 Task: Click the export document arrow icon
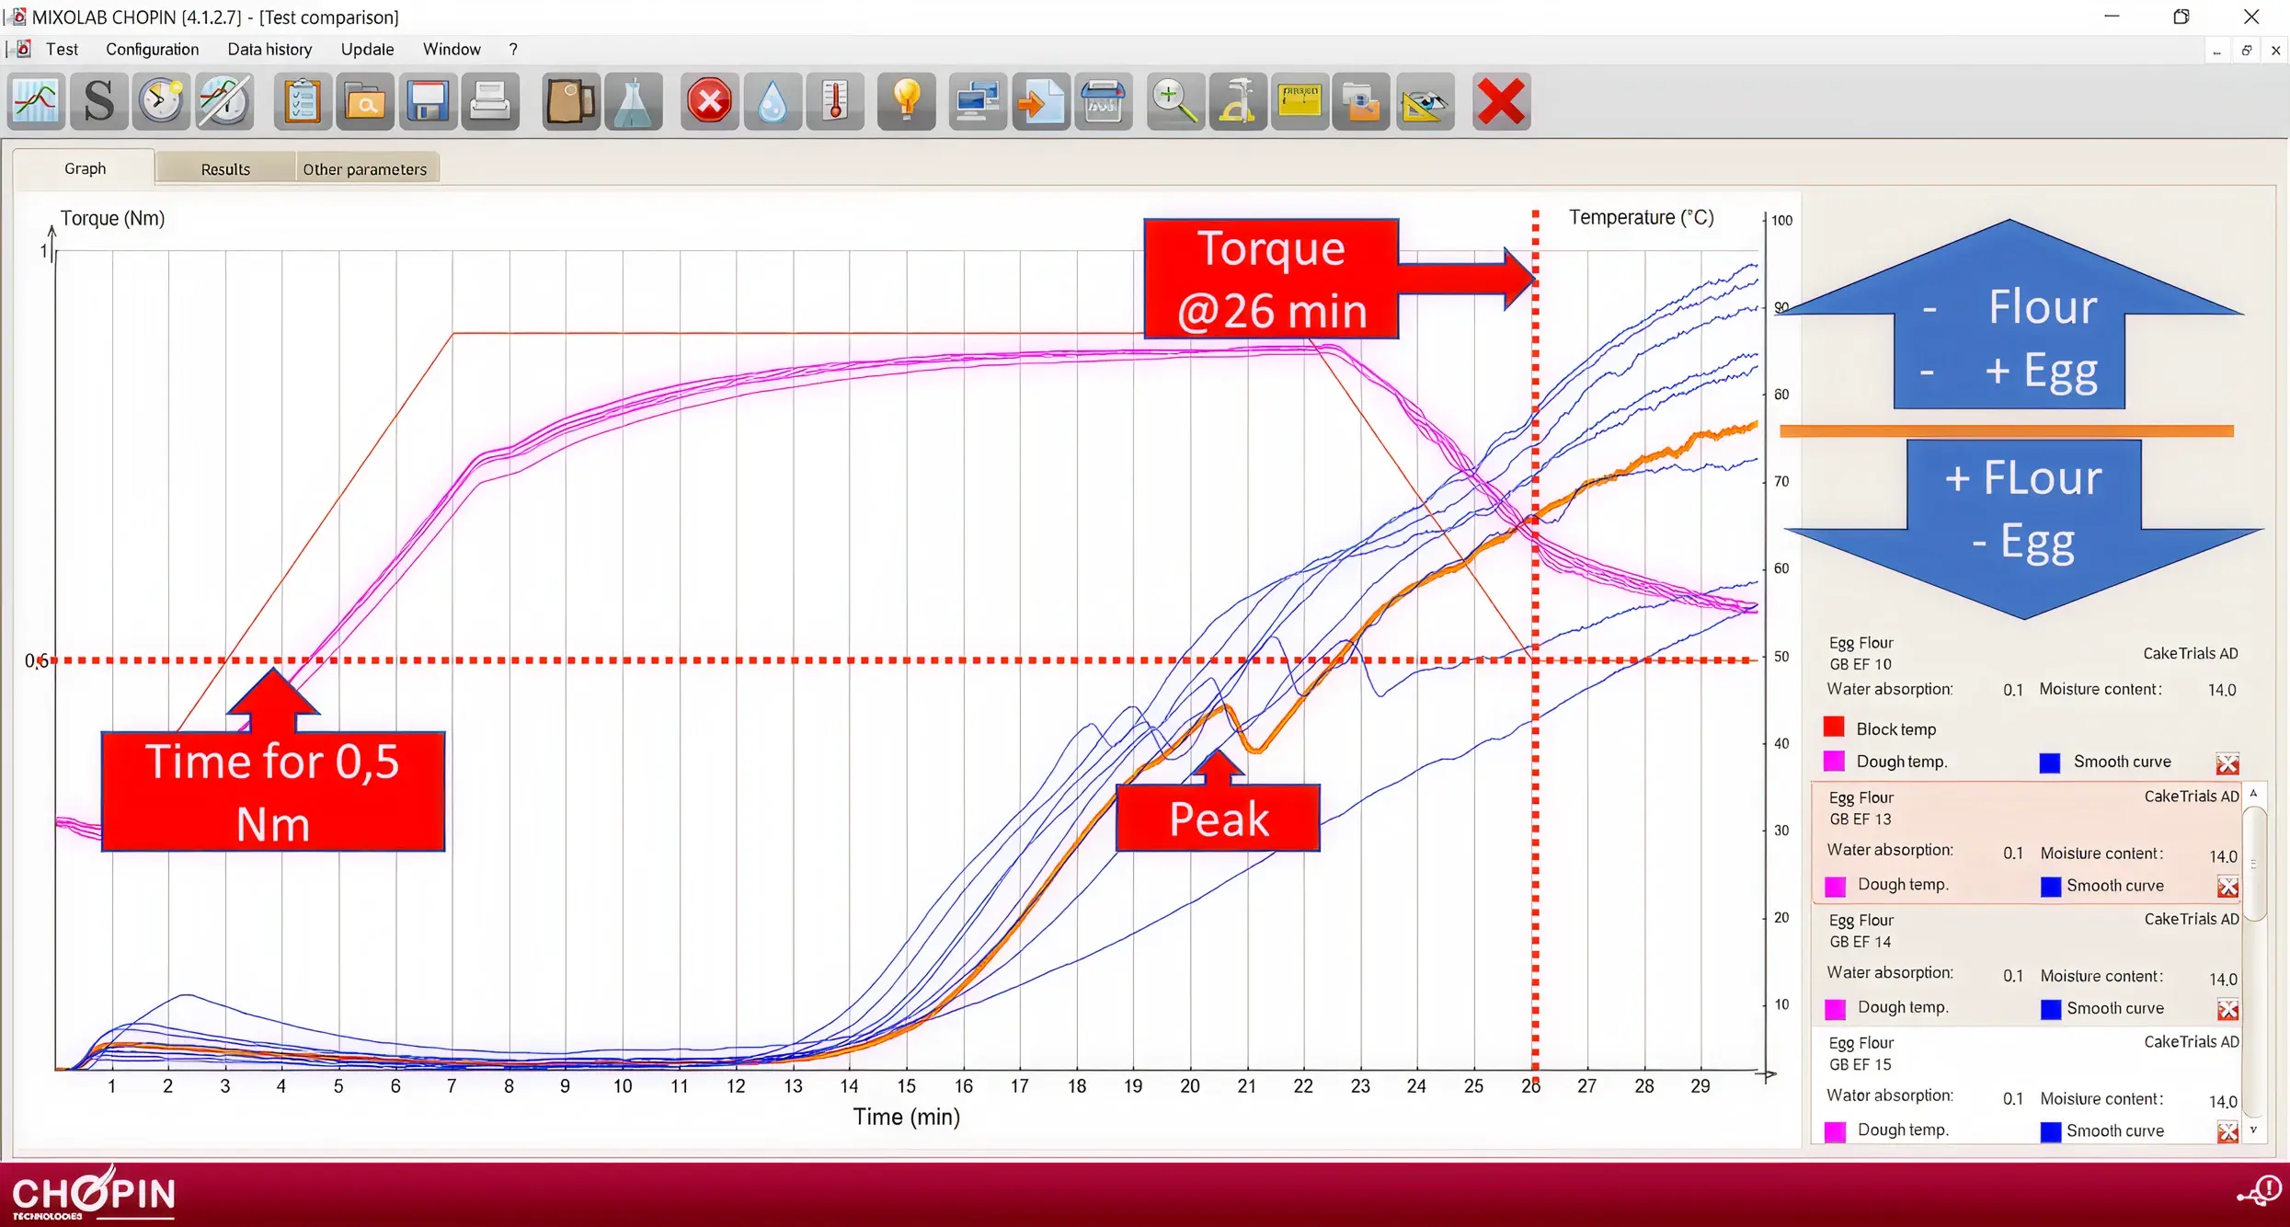click(x=1041, y=101)
